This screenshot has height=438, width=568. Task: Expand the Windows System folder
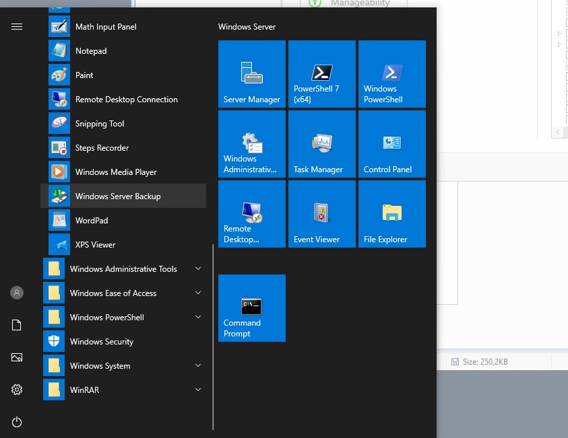[x=123, y=366]
